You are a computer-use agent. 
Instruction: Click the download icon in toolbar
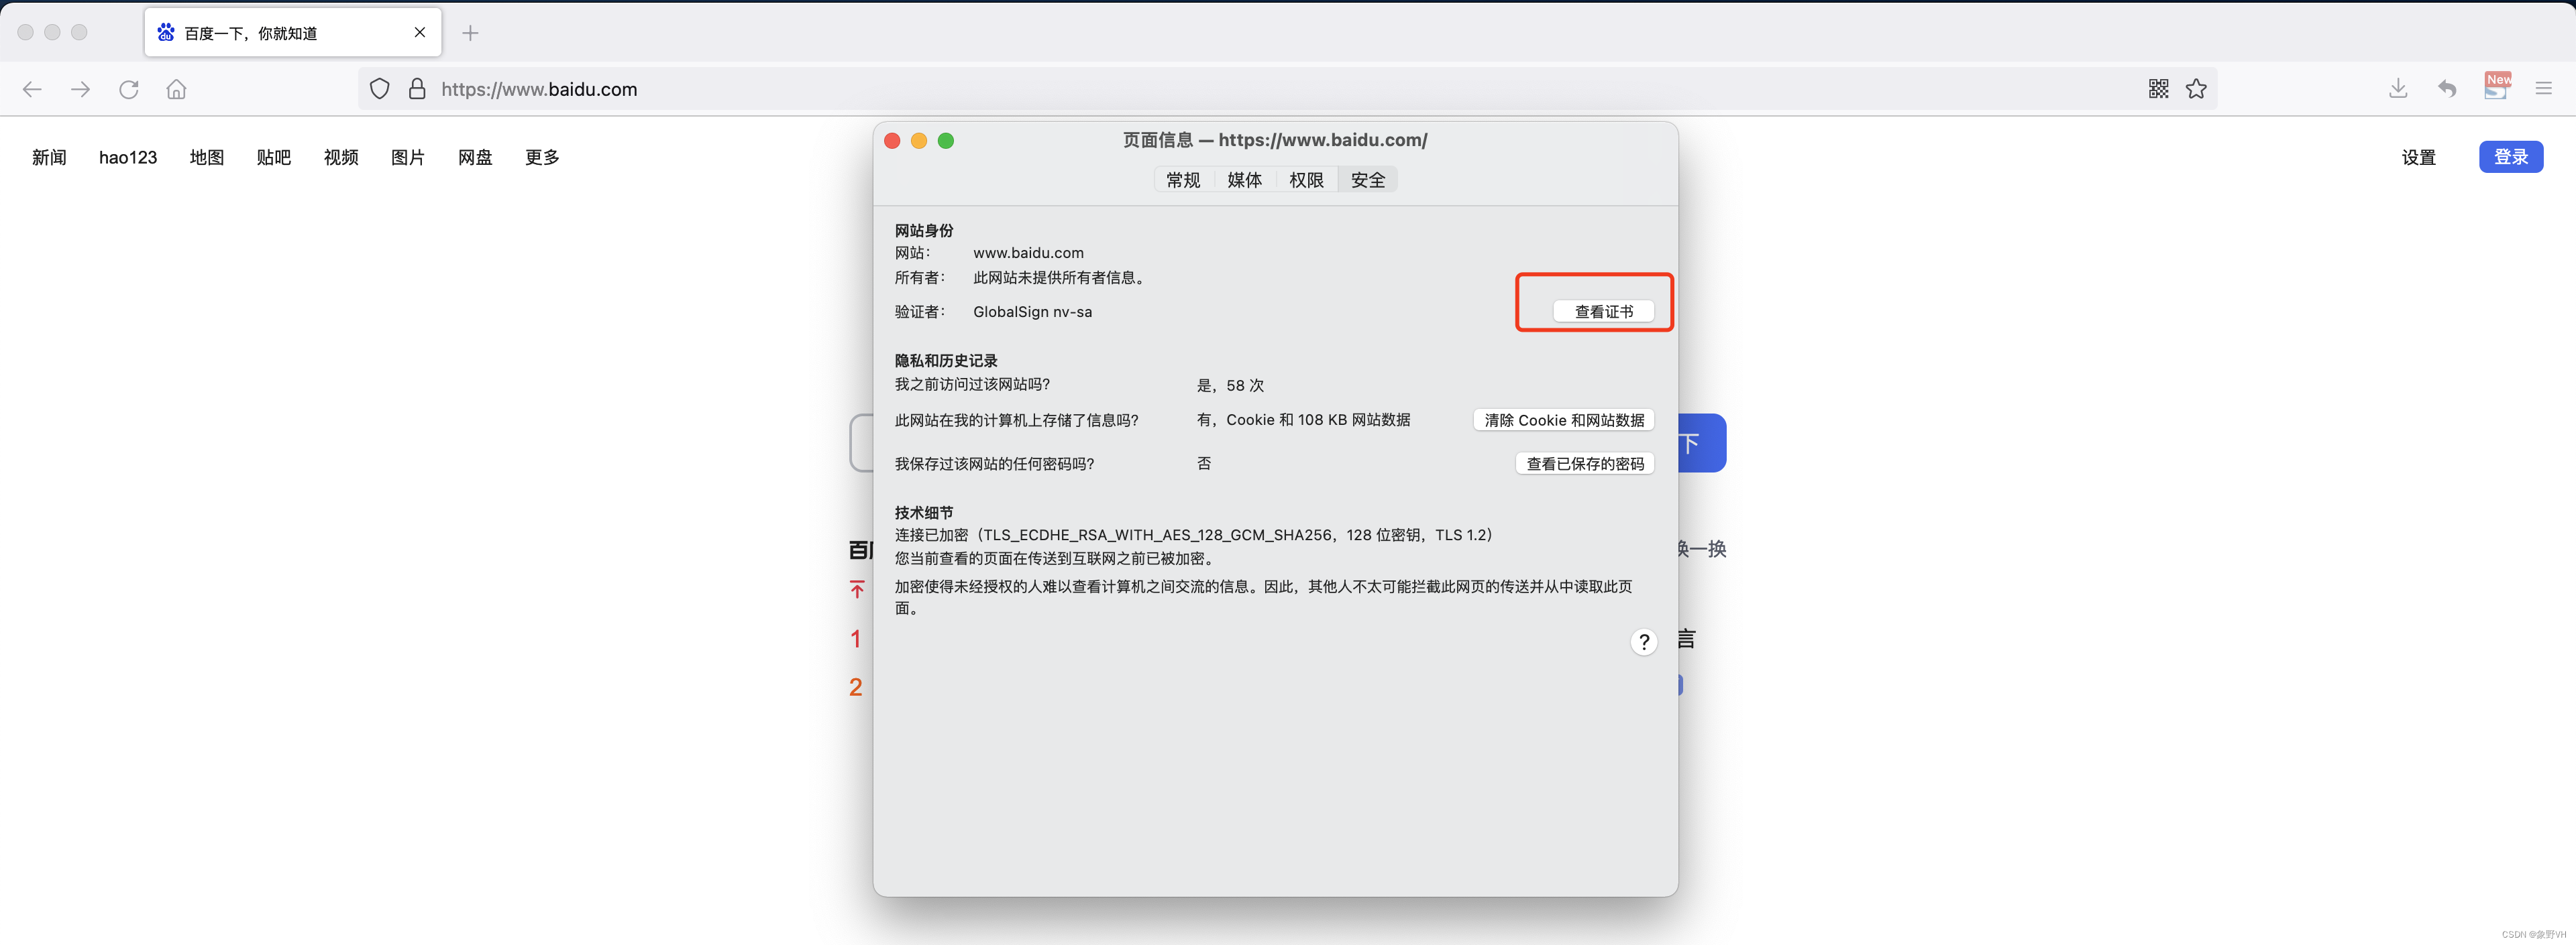point(2399,87)
